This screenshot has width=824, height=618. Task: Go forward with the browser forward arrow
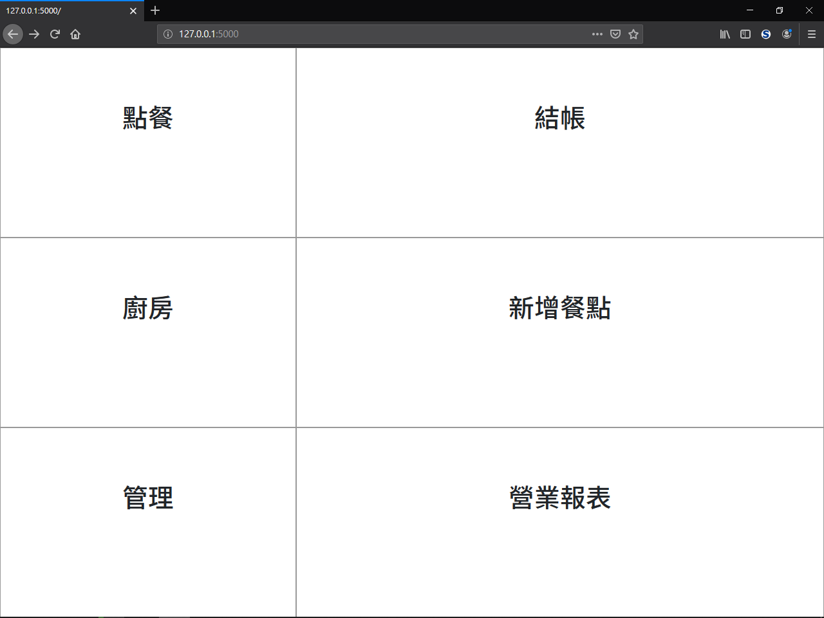(x=34, y=34)
